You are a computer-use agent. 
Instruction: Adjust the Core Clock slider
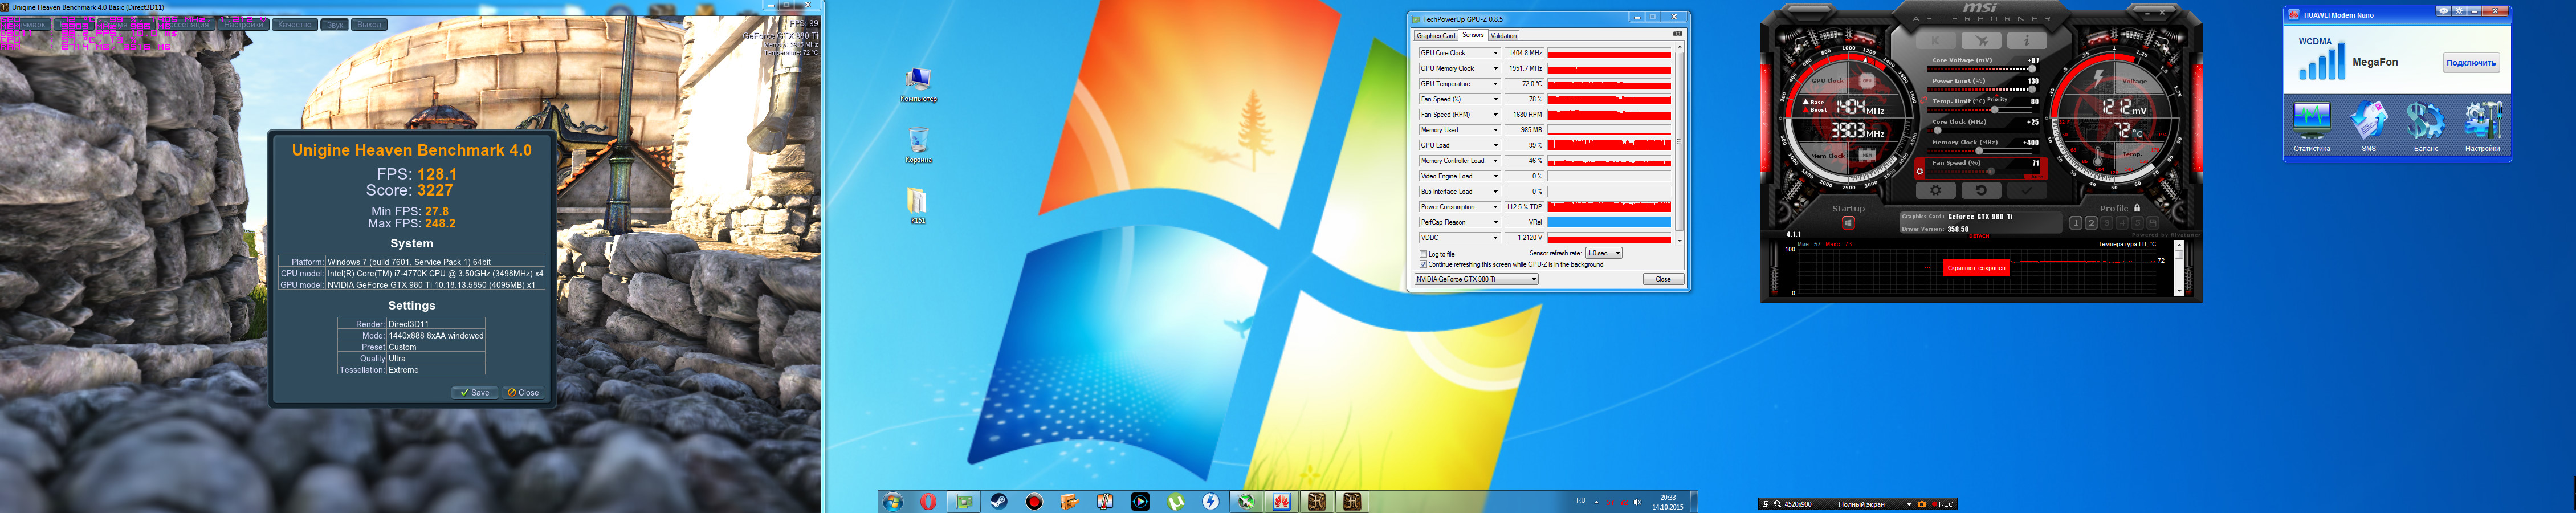pos(1982,130)
